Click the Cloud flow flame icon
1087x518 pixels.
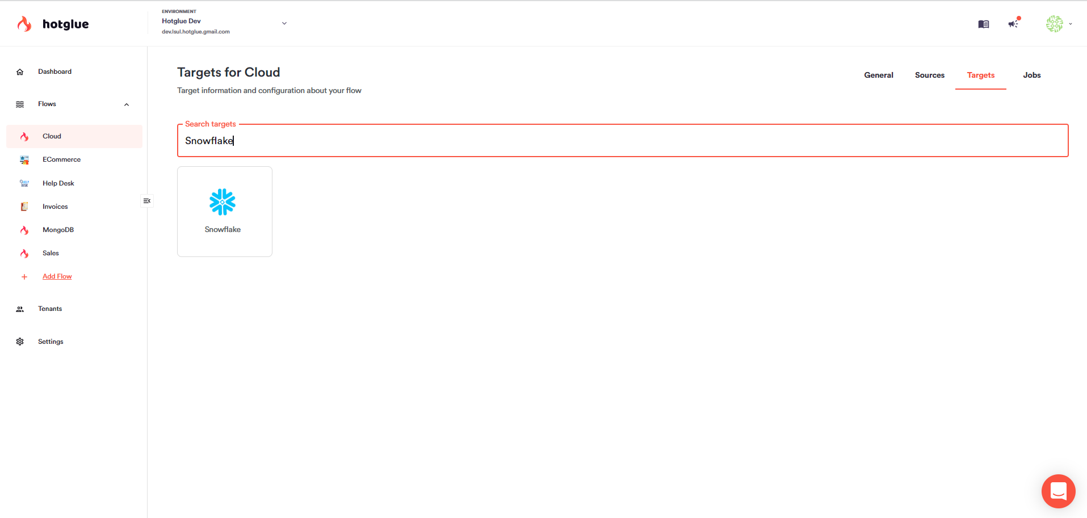tap(24, 137)
